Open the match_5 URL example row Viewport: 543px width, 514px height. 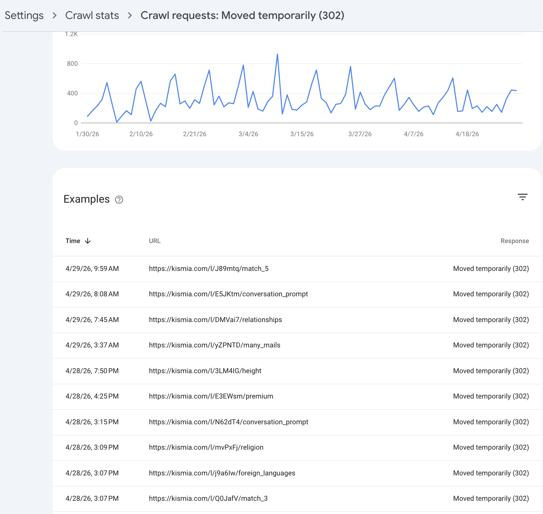coord(209,269)
